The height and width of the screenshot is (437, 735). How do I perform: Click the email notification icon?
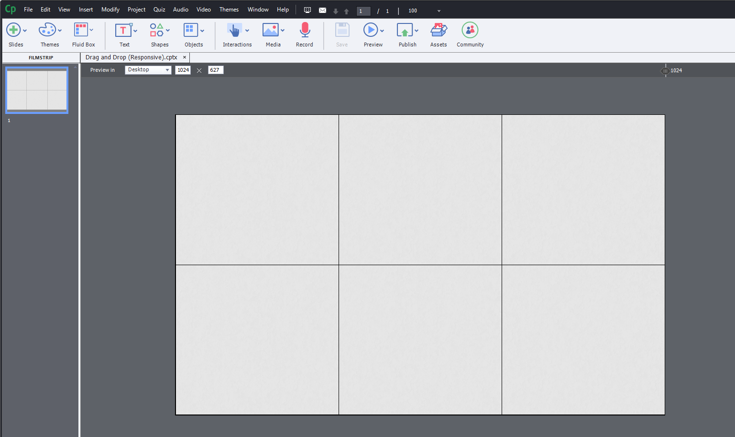pyautogui.click(x=322, y=10)
